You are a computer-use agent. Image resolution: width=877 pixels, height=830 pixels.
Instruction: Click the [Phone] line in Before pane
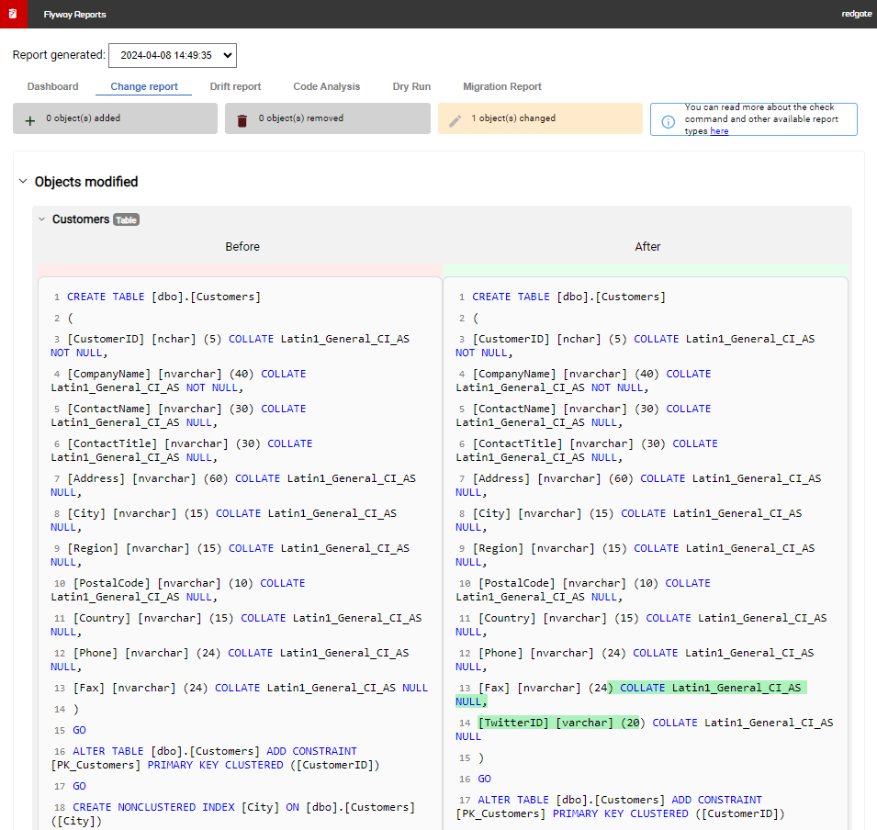coord(230,660)
